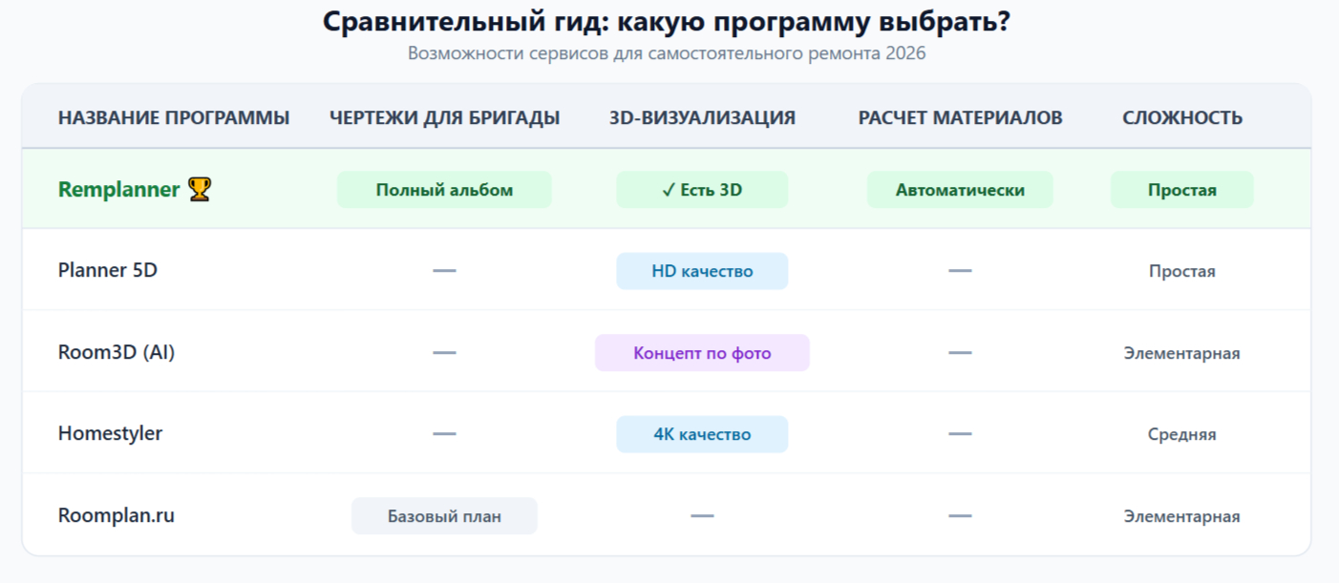Click the 'НАЗВАНИЕ ПРОГРАММЫ' column header
This screenshot has width=1339, height=583.
pos(174,117)
